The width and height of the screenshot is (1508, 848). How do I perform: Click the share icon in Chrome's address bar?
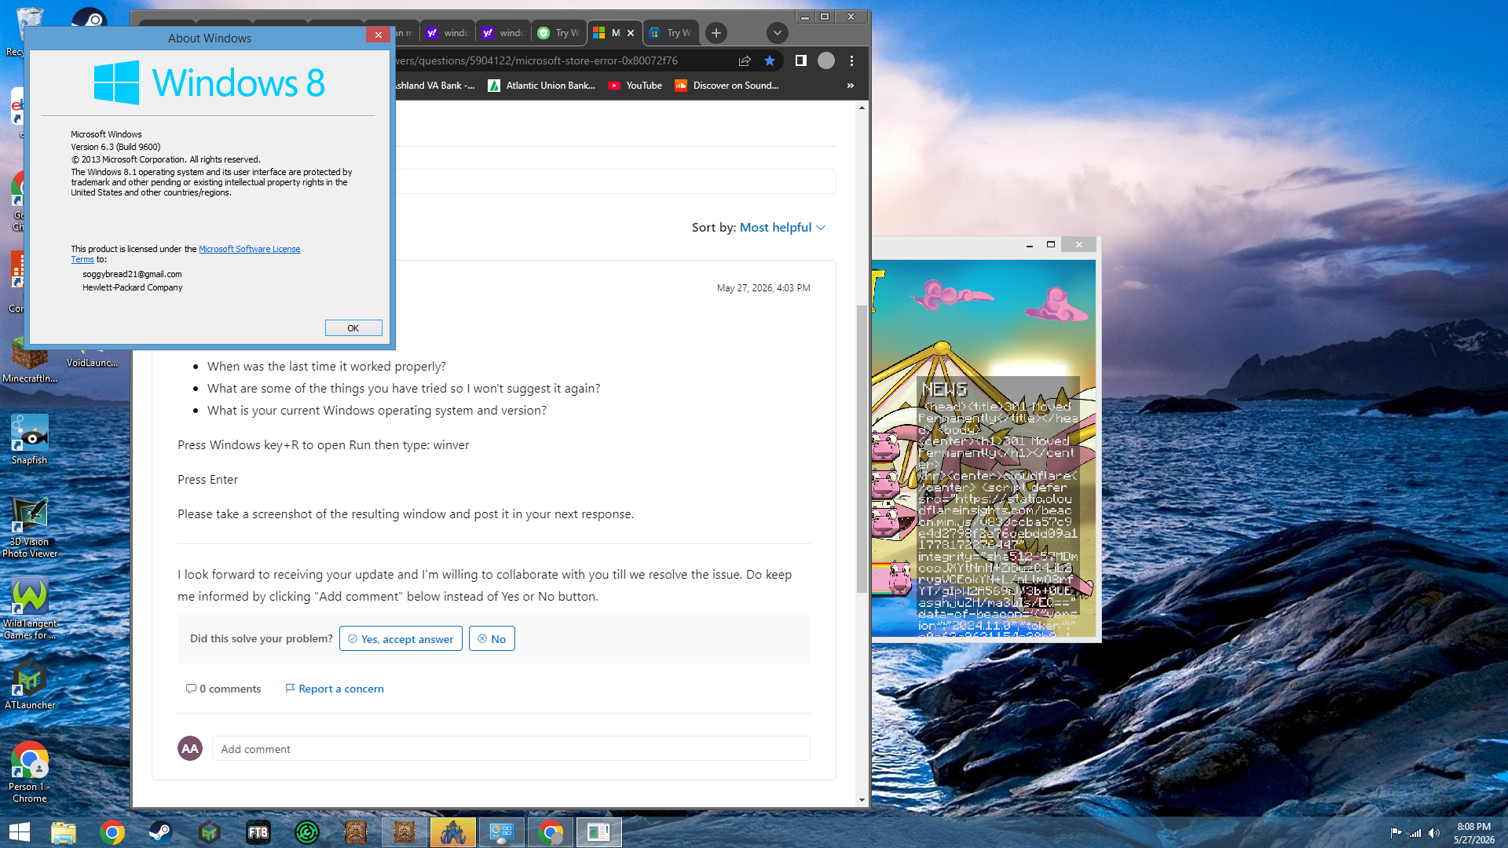(745, 60)
